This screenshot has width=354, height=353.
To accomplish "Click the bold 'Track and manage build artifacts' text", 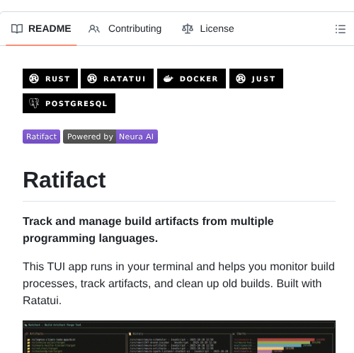I will click(x=148, y=230).
